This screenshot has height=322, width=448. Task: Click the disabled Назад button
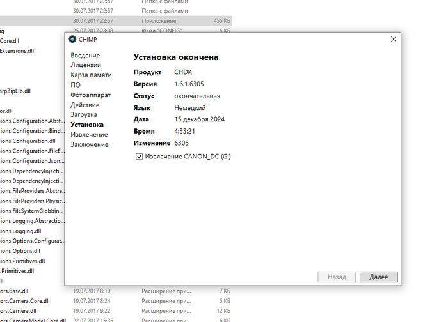(337, 277)
